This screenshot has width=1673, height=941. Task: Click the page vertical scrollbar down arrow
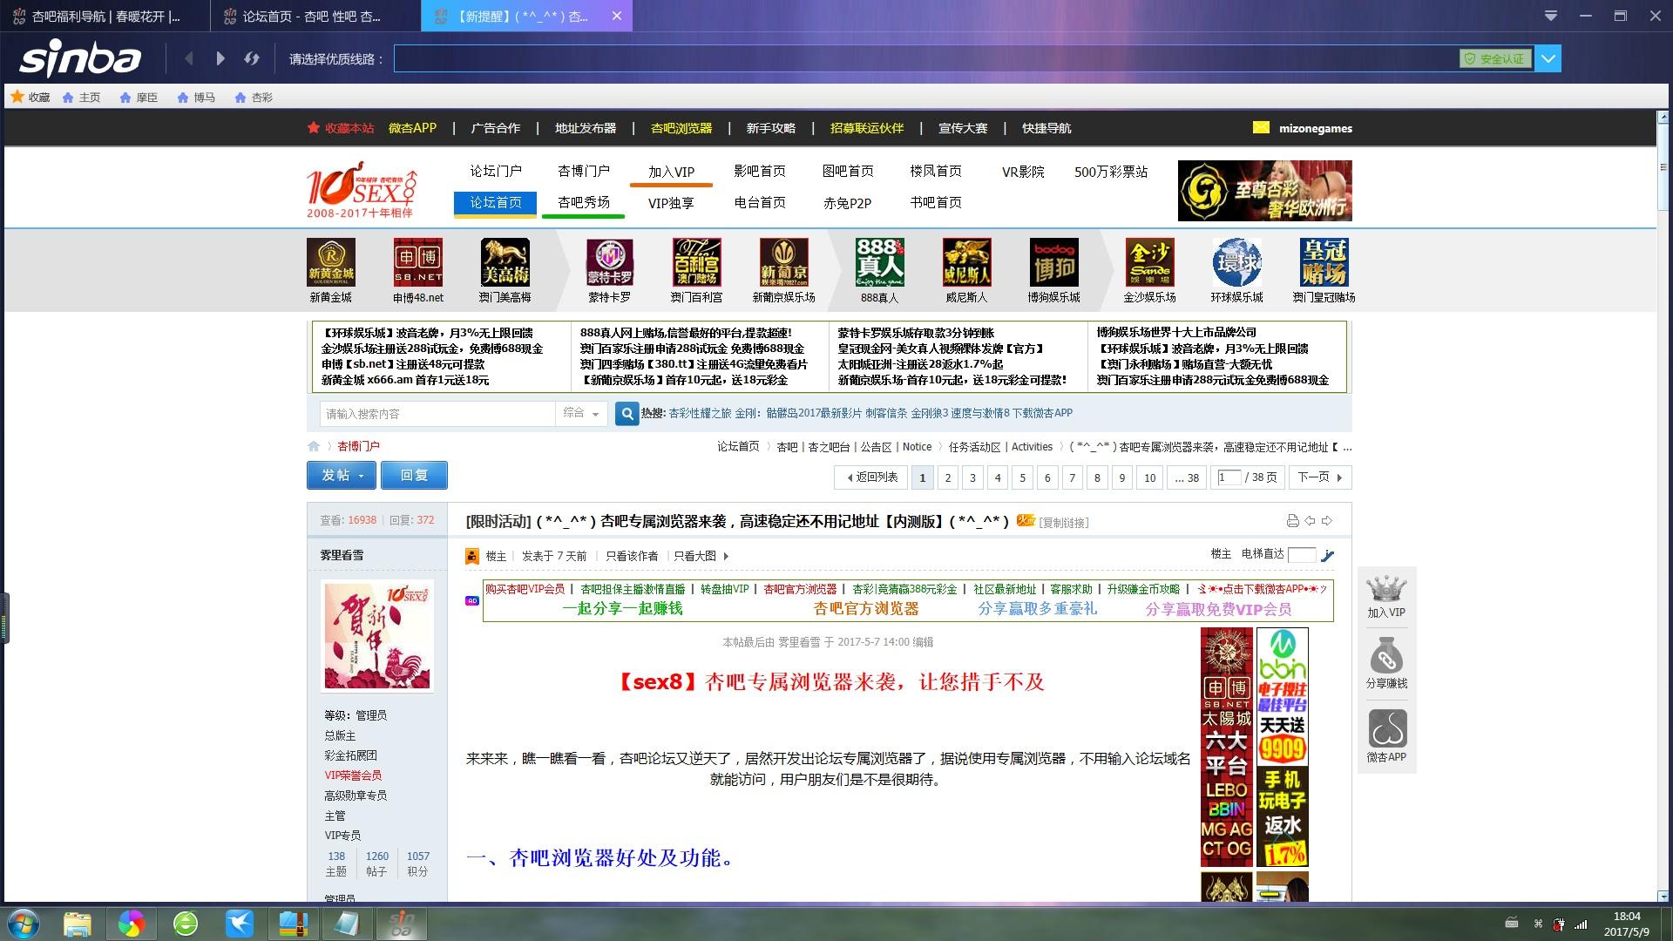(x=1663, y=896)
